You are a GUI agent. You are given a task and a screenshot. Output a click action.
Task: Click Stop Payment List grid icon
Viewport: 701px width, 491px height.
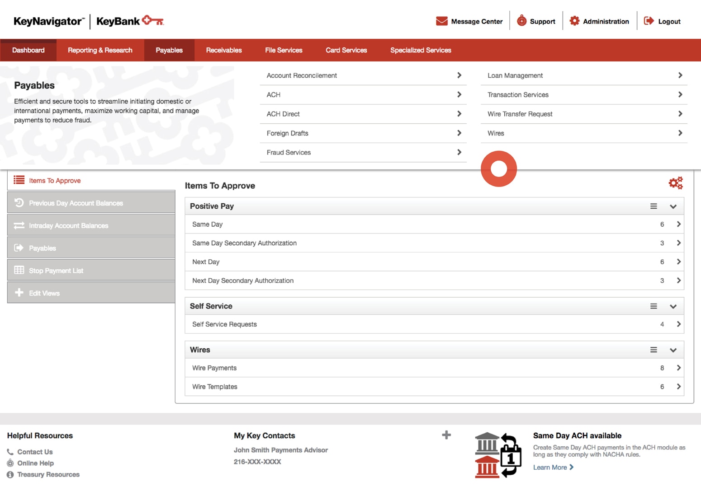(x=19, y=270)
